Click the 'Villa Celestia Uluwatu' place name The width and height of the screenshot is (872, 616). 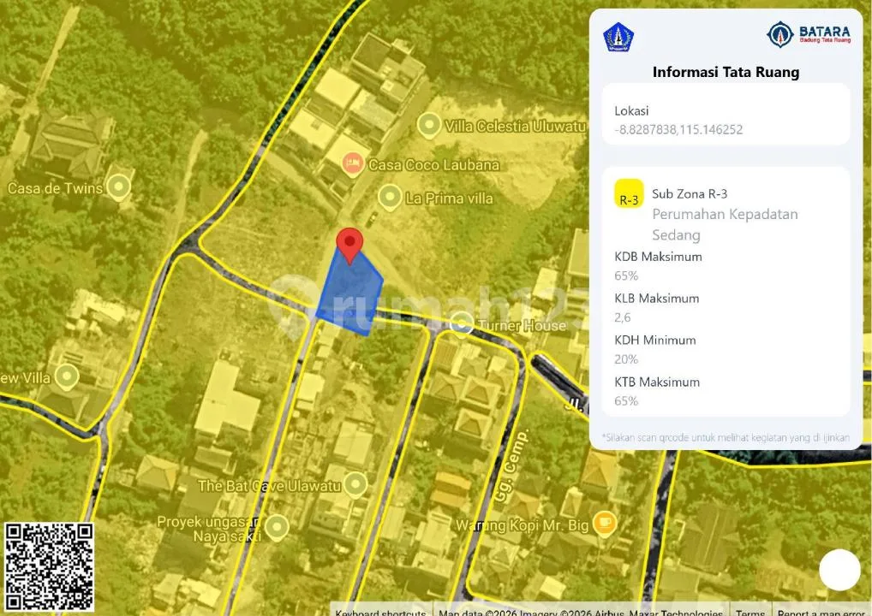pyautogui.click(x=515, y=126)
